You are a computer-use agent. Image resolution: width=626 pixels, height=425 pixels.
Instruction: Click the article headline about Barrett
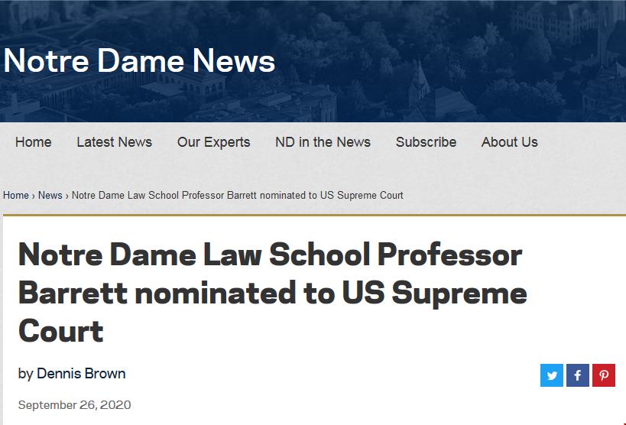pos(273,293)
